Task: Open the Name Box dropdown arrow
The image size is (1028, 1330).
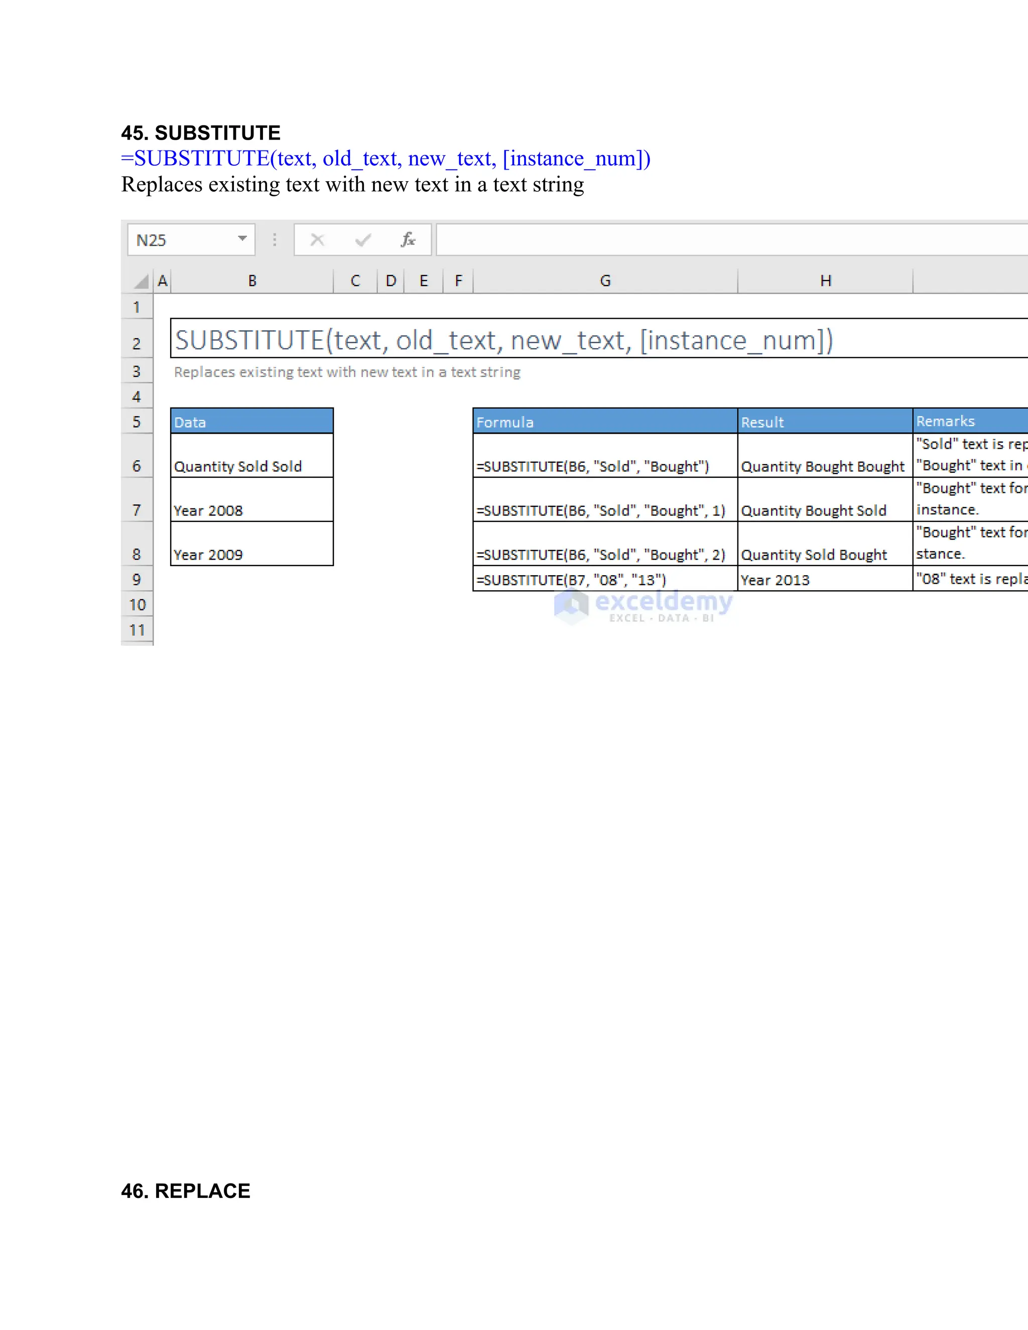Action: pyautogui.click(x=242, y=239)
